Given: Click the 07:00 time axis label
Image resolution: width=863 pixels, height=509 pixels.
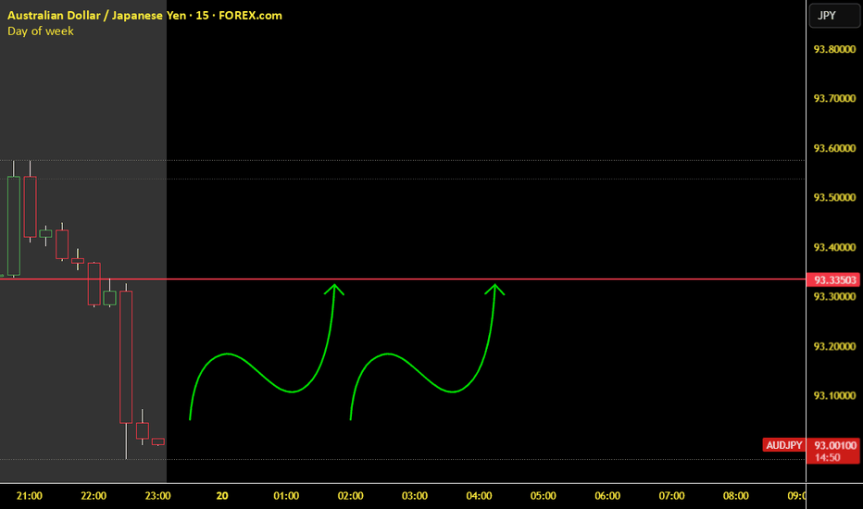Looking at the screenshot, I should point(671,496).
